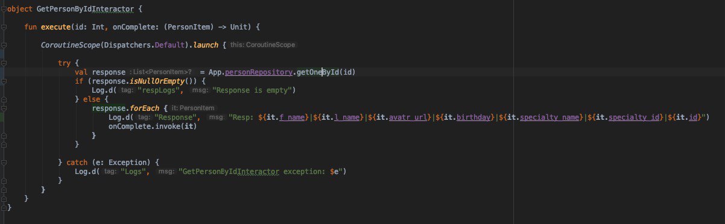This screenshot has width=725, height=224.
Task: Click "Response" tag string
Action: pyautogui.click(x=176, y=117)
